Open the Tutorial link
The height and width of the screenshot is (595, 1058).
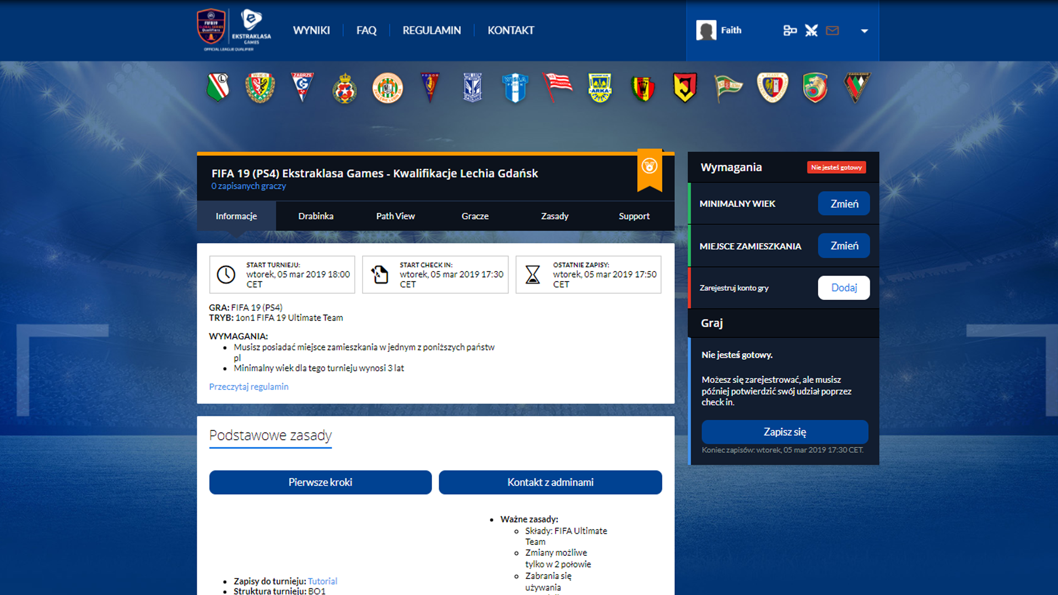click(x=322, y=581)
